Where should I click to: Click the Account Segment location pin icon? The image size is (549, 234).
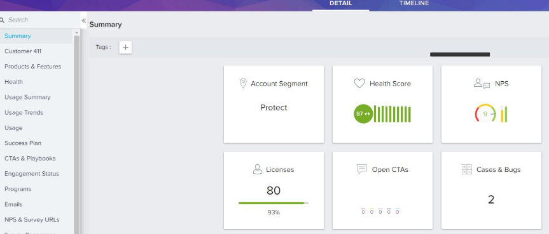coord(242,84)
